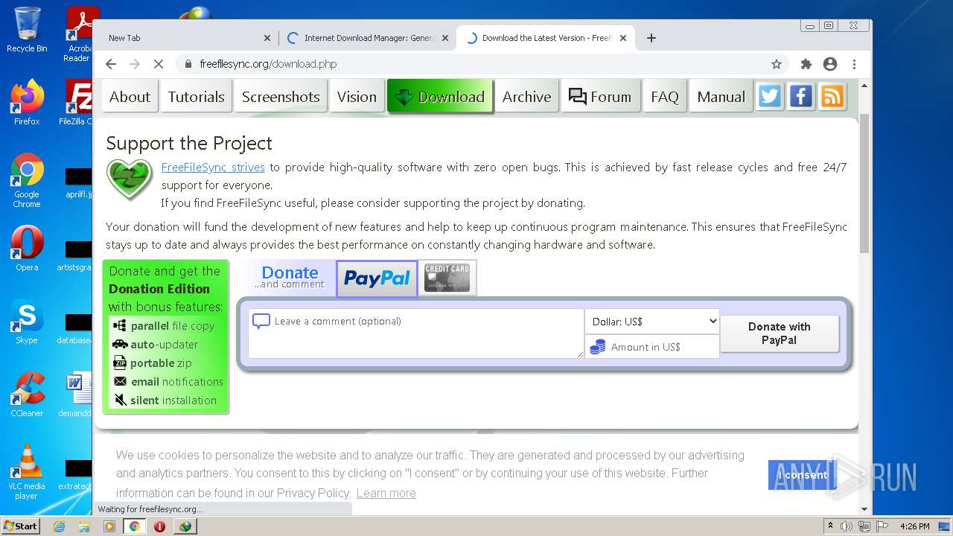The image size is (953, 536).
Task: Open the Facebook social icon
Action: pyautogui.click(x=801, y=97)
